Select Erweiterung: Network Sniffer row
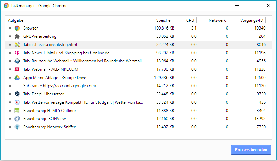The image size is (277, 161). [x=138, y=127]
